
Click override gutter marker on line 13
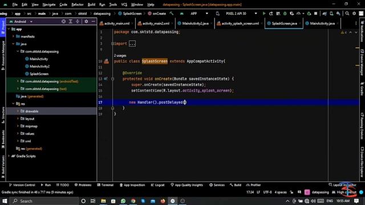(x=106, y=79)
